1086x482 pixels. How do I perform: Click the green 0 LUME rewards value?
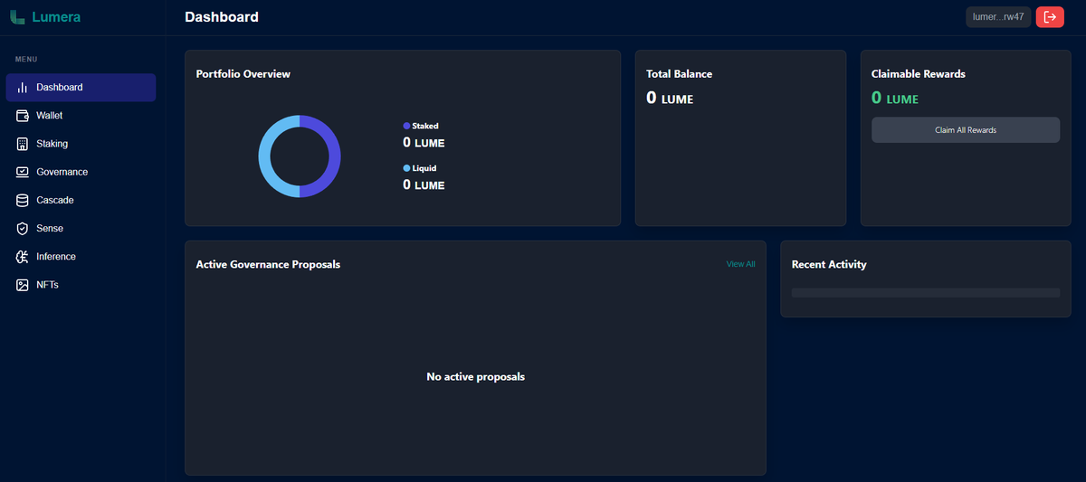tap(895, 99)
